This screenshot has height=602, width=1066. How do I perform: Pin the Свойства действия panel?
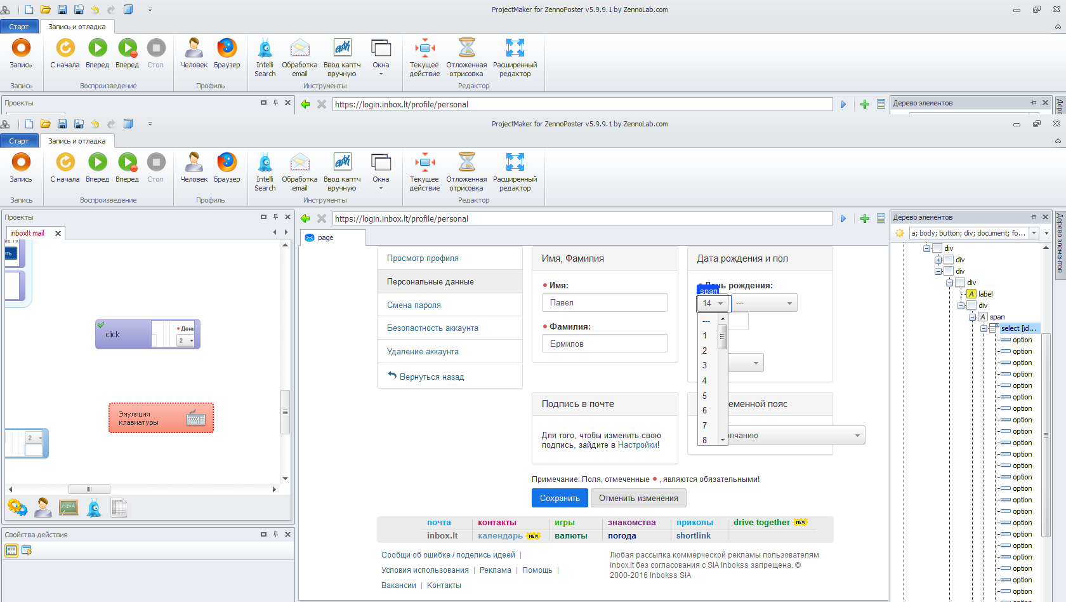[x=275, y=535]
